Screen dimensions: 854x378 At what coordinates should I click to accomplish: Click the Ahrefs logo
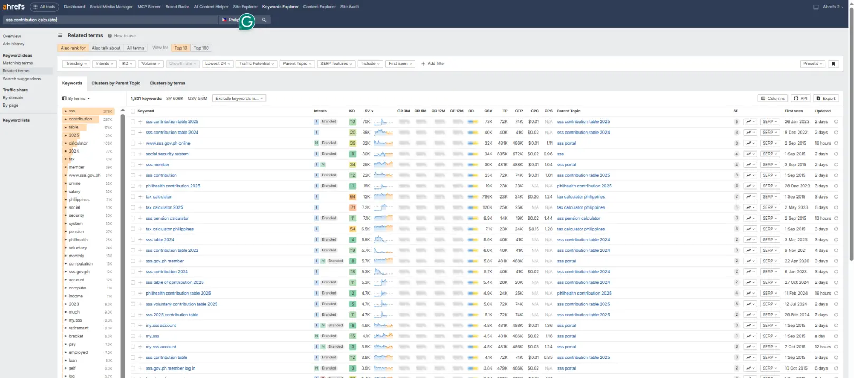point(14,7)
